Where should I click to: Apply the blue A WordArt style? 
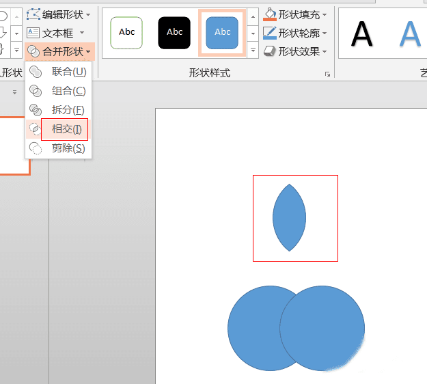410,33
